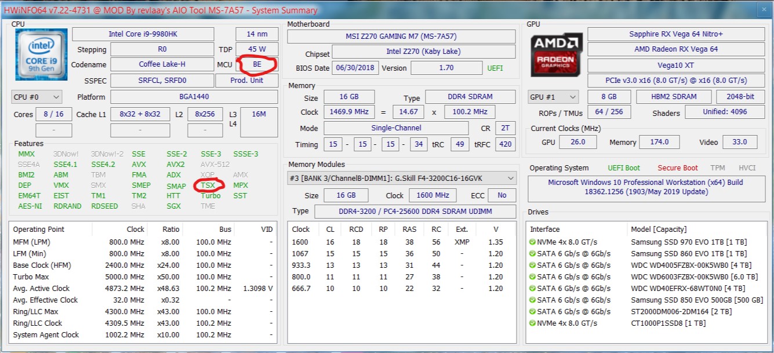The width and height of the screenshot is (774, 353).
Task: Click the MSI Z270 GAMING M7 motherboard field
Action: coord(401,36)
